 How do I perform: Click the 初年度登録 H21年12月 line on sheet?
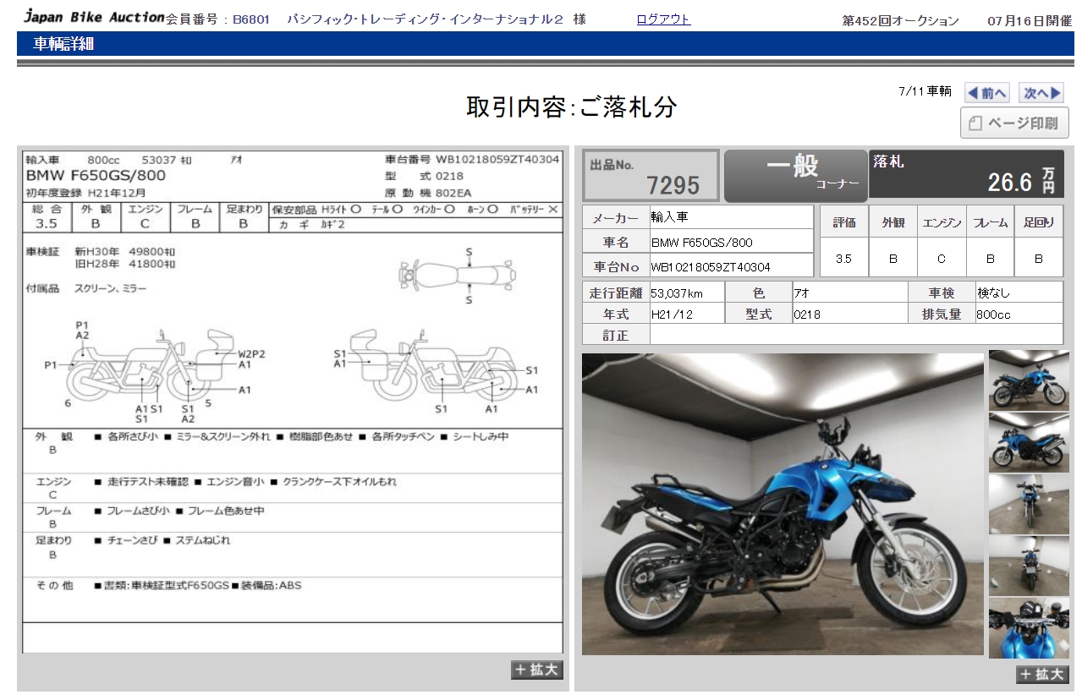85,193
